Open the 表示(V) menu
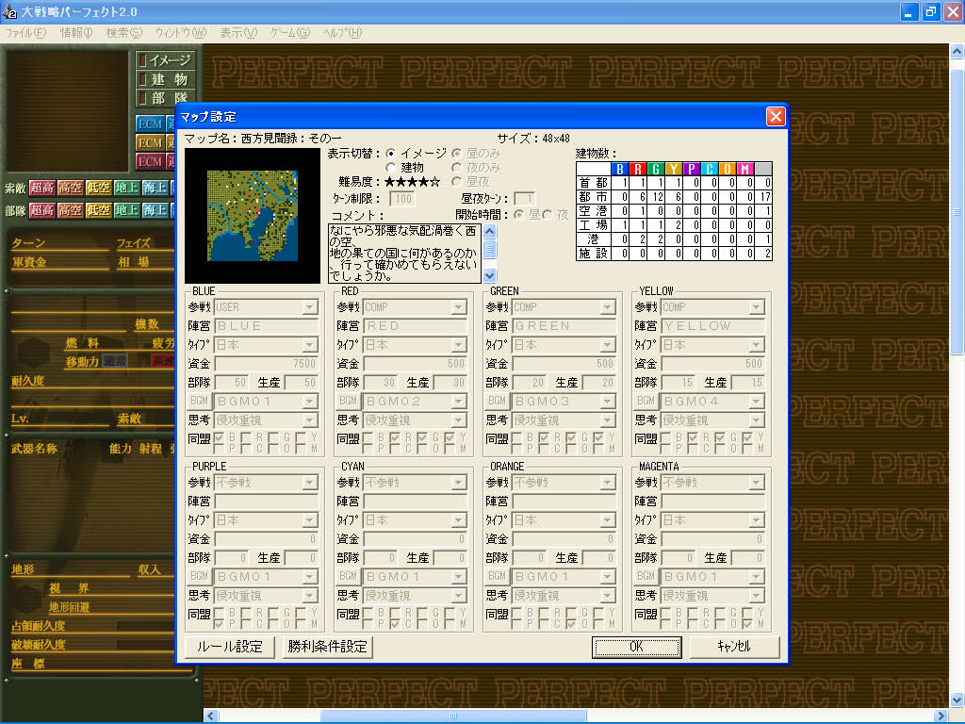965x724 pixels. 238,33
